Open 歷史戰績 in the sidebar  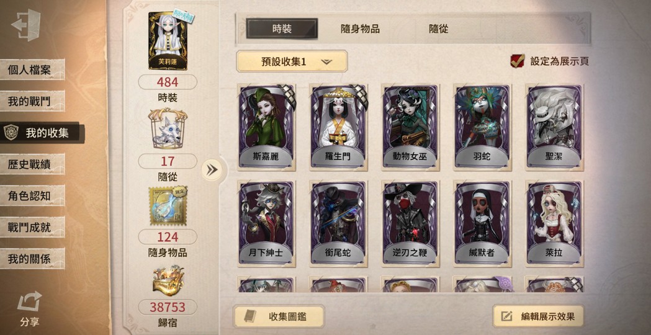point(32,164)
